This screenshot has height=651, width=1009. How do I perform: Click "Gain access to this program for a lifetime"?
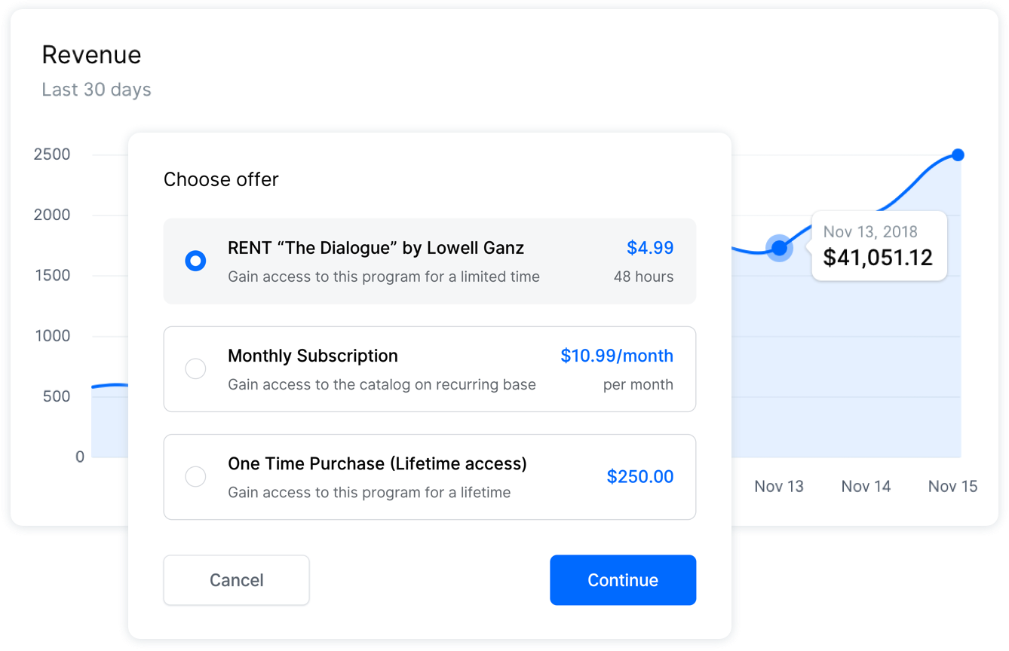click(370, 493)
